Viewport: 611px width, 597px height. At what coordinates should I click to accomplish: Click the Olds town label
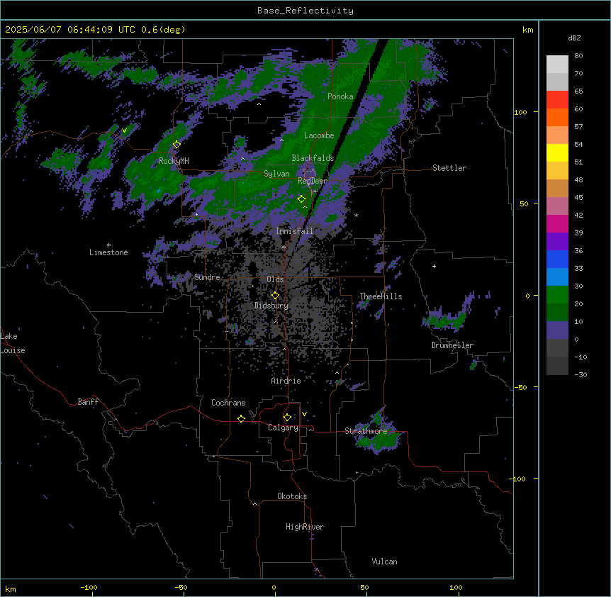point(275,279)
